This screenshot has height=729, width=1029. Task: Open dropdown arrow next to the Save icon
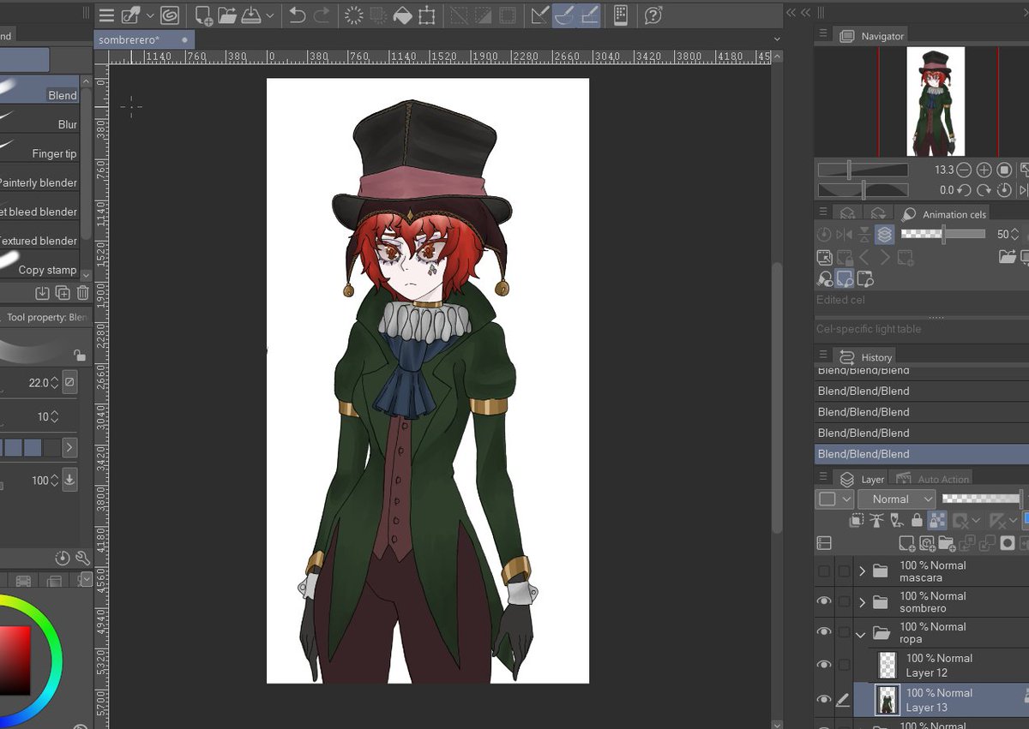tap(270, 15)
